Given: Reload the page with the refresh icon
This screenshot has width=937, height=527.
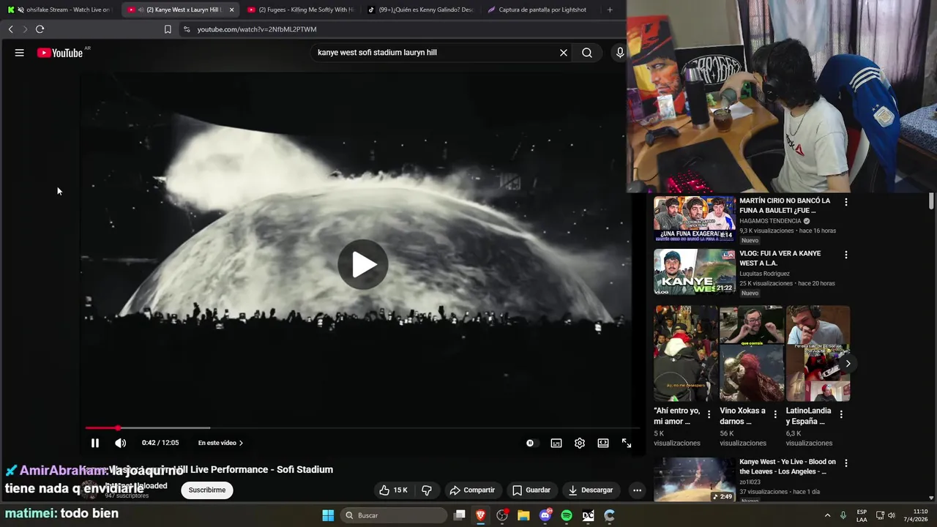Looking at the screenshot, I should click(40, 29).
